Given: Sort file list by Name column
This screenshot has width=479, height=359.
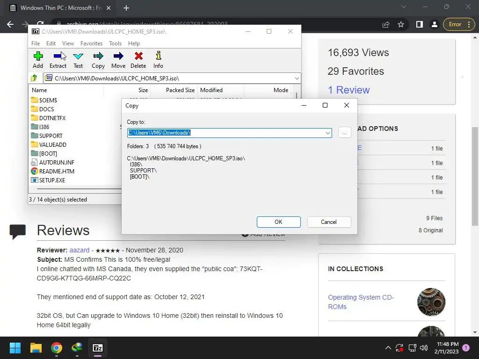Looking at the screenshot, I should 66,90.
